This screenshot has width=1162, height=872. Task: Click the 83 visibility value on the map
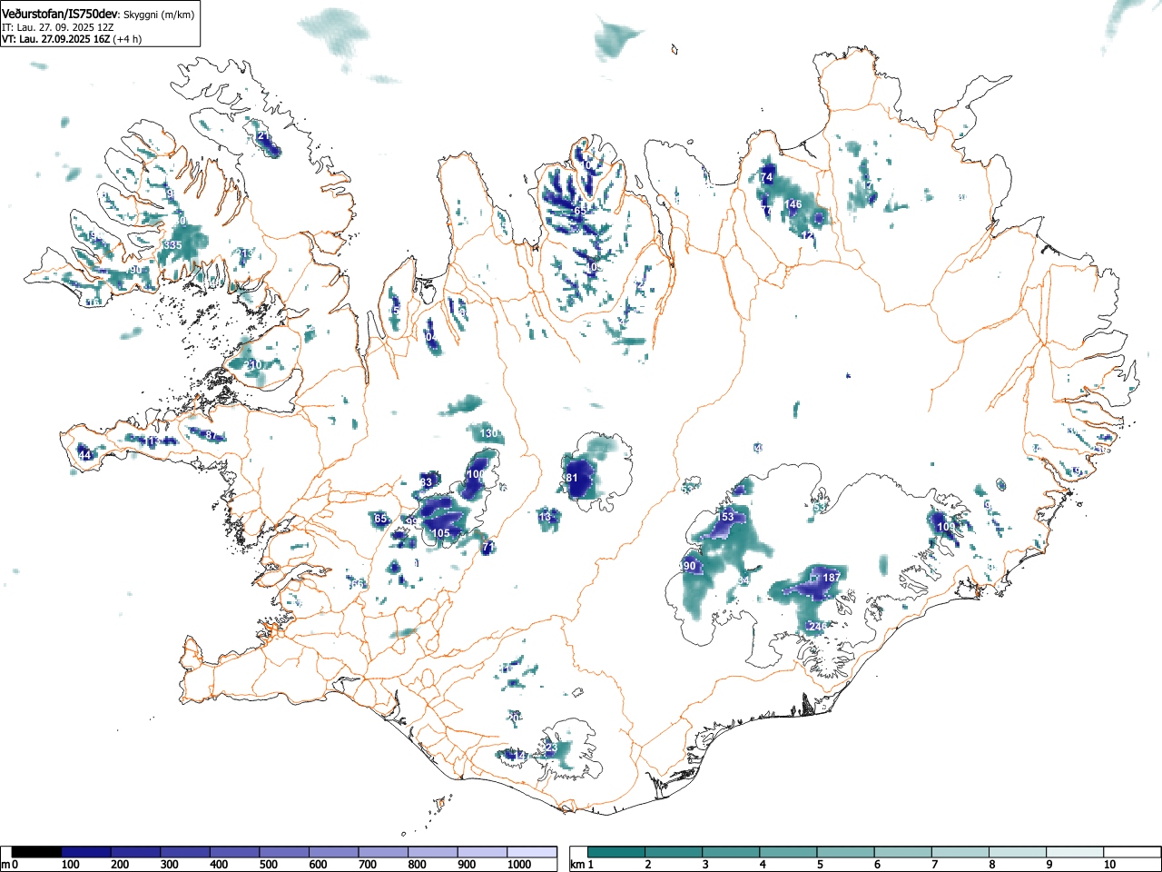(427, 481)
